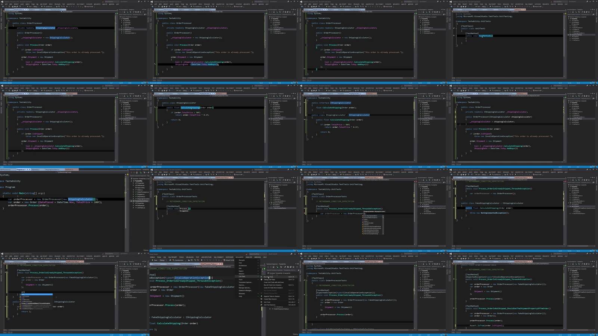Click the Visual Studio logo in autocomplete screenshot

point(301,170)
